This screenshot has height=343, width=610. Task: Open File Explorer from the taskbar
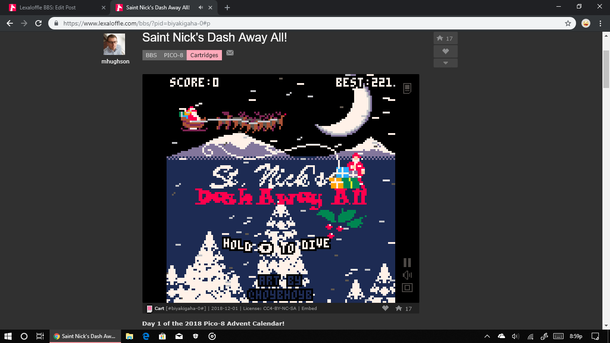coord(130,336)
